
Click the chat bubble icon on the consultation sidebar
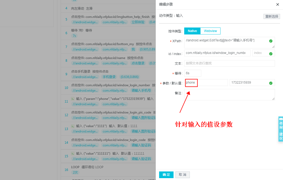pyautogui.click(x=281, y=119)
